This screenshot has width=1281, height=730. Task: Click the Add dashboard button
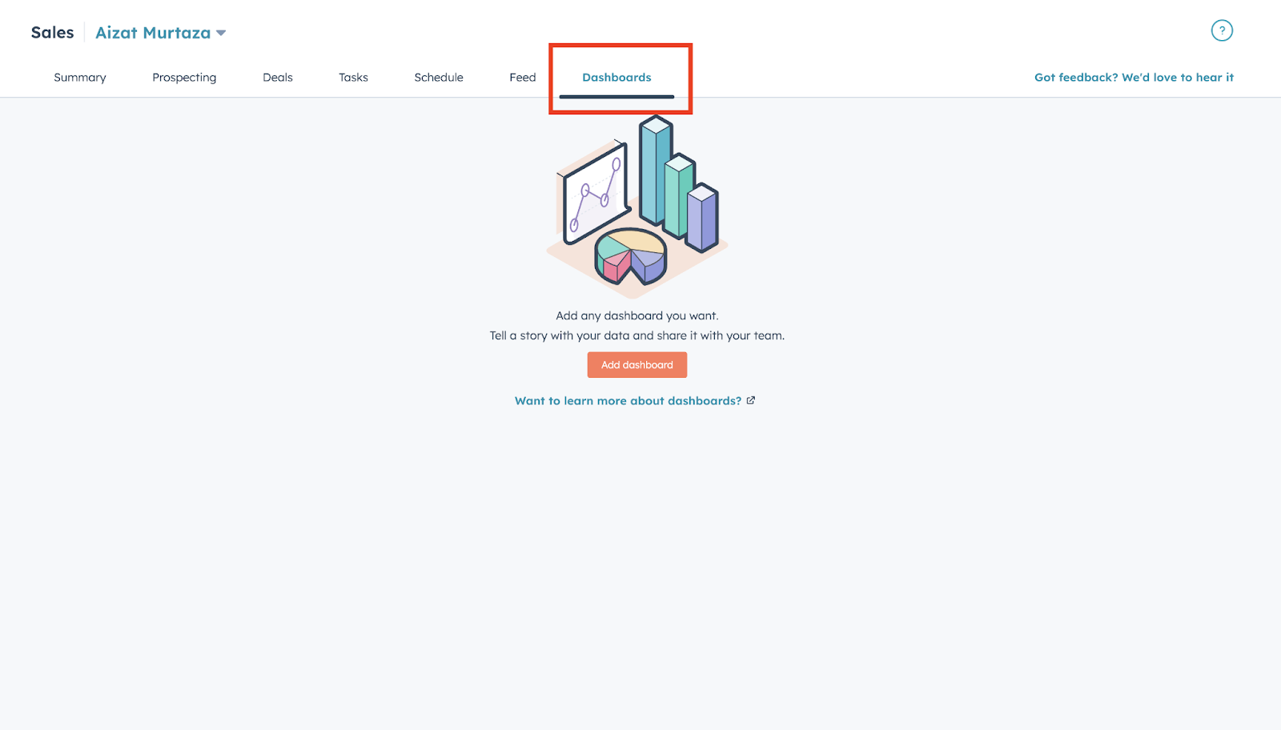637,365
